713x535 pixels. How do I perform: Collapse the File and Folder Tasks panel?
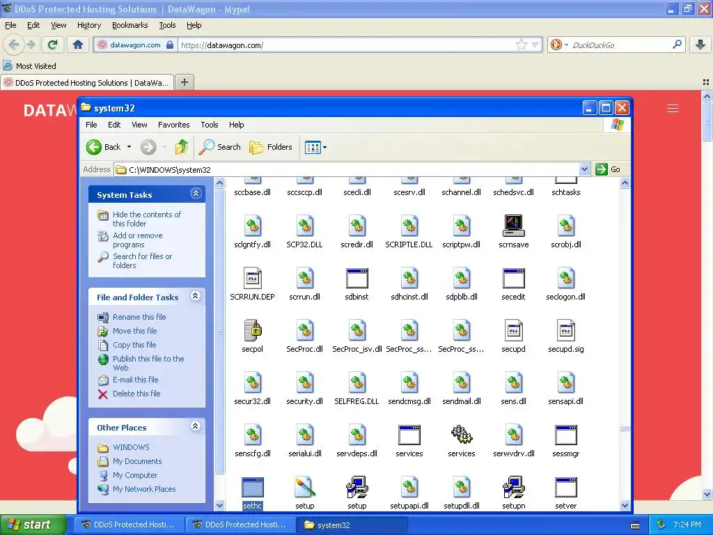196,296
